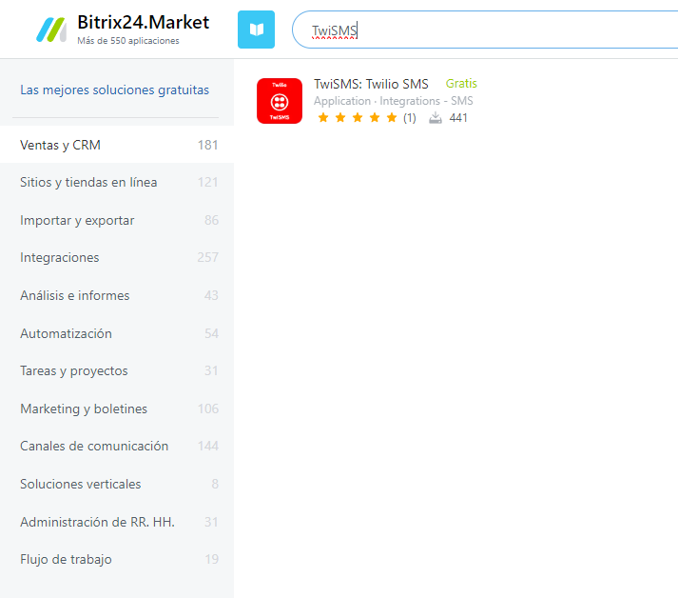The width and height of the screenshot is (678, 598).
Task: Click the Bitrix24 Market logo icon
Action: pyautogui.click(x=50, y=30)
